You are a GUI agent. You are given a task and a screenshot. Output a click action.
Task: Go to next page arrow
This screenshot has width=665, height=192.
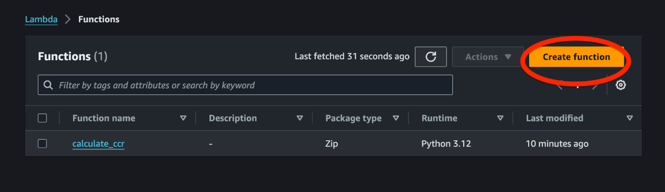(596, 86)
